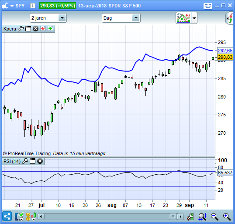Expand the indicator button dropdown arrow
The image size is (235, 224).
click(194, 18)
